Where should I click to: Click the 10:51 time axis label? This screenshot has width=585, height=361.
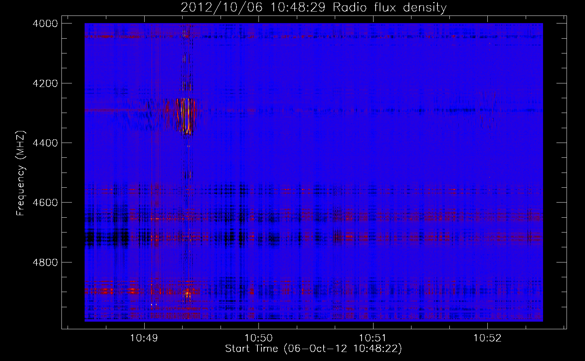point(373,338)
